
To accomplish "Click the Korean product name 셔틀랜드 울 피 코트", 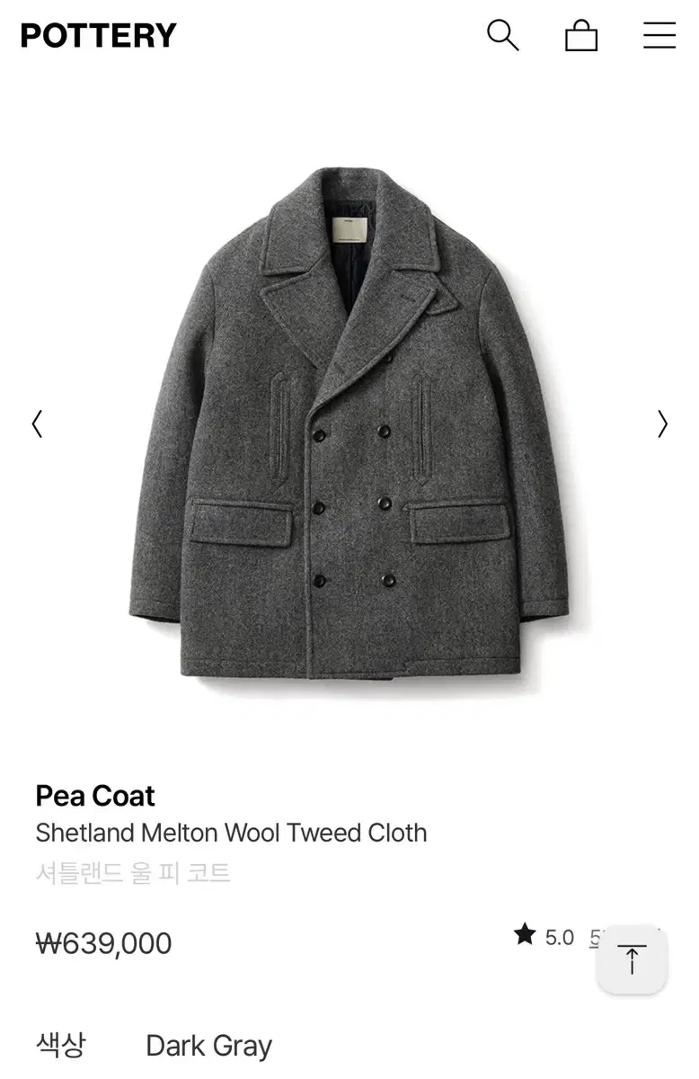I will [133, 872].
